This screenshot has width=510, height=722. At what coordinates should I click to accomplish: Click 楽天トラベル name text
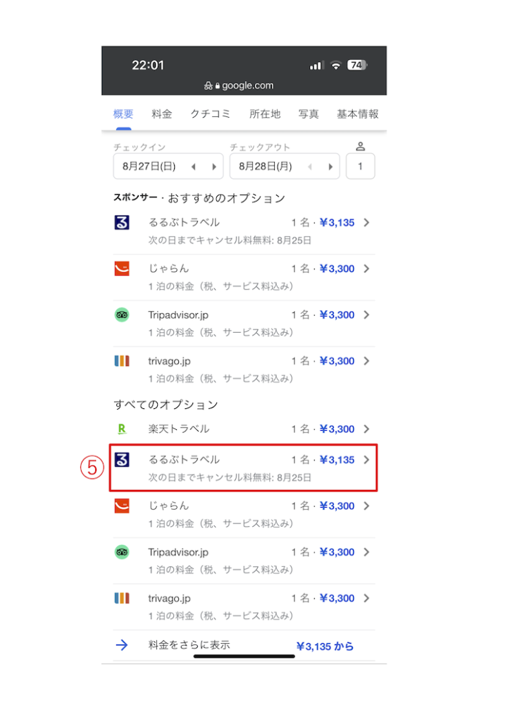[179, 429]
